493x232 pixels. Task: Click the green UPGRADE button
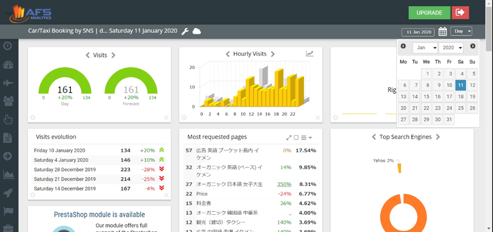[430, 13]
